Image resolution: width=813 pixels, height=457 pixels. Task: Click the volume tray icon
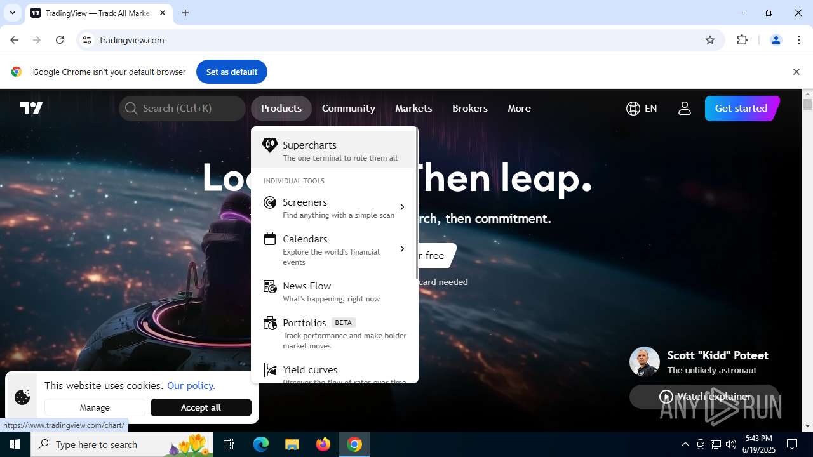pos(731,444)
